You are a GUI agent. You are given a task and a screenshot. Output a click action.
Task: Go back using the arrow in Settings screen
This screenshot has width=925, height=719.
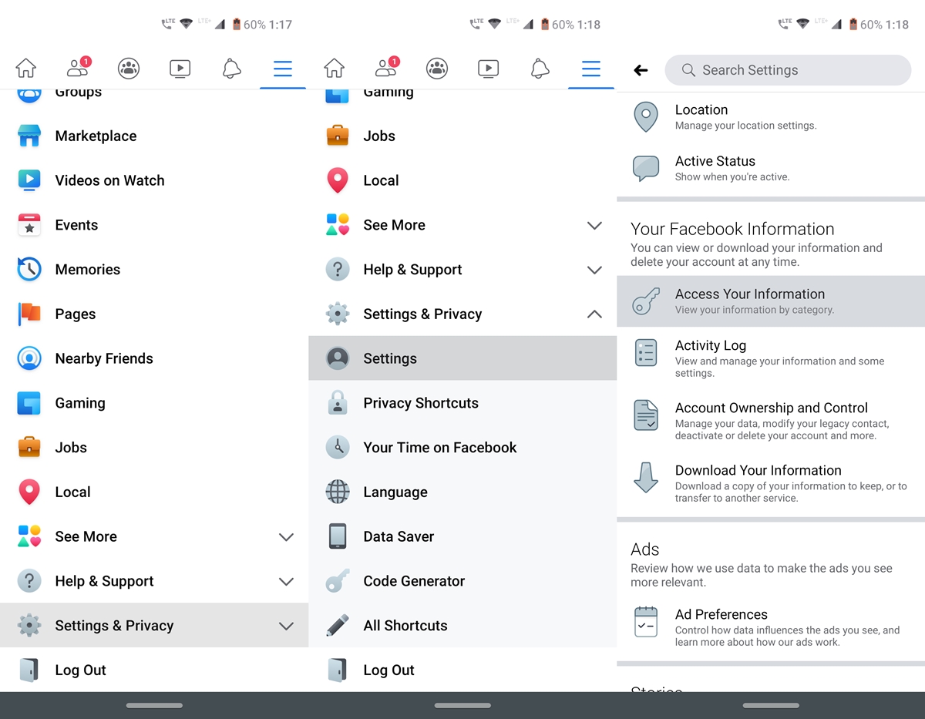[641, 70]
